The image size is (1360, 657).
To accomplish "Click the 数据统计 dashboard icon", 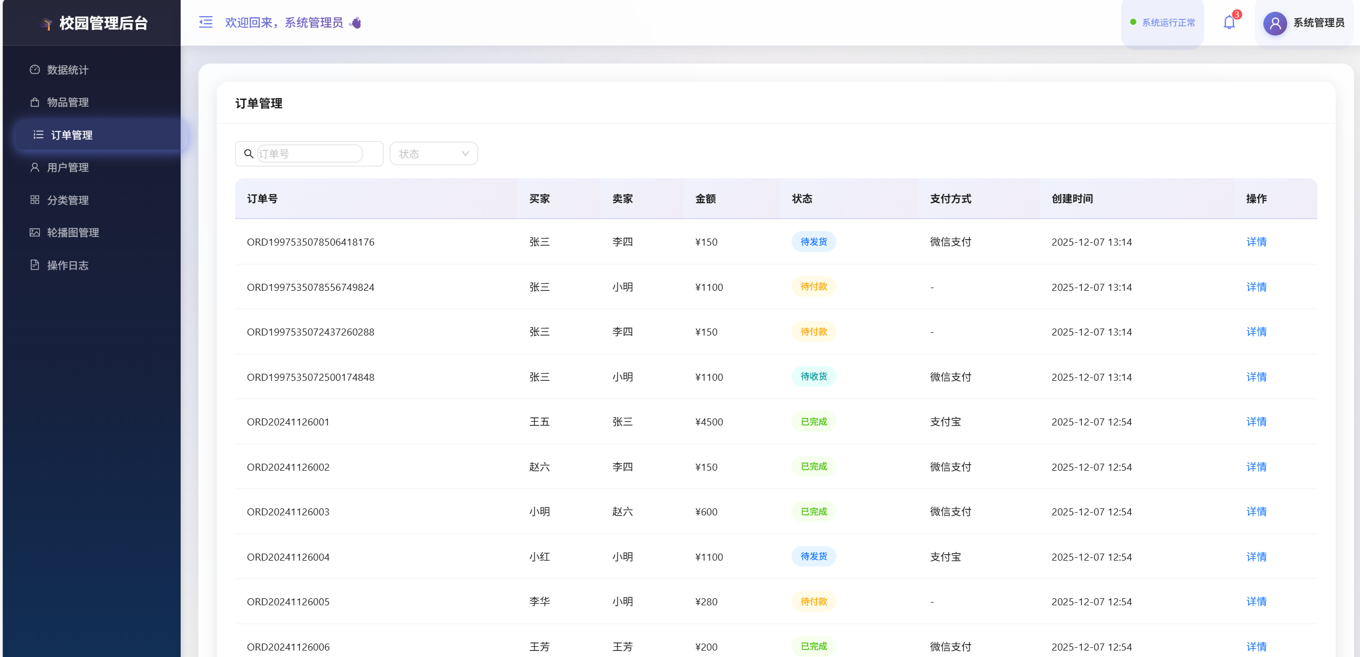I will (x=35, y=69).
